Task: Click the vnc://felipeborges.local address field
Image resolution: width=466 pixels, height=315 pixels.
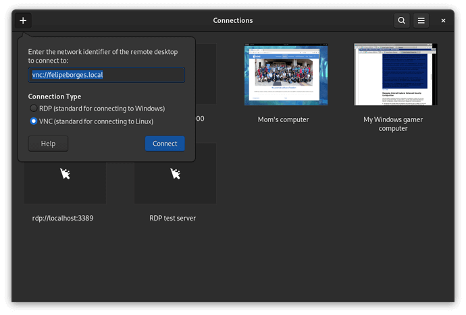Action: tap(106, 75)
